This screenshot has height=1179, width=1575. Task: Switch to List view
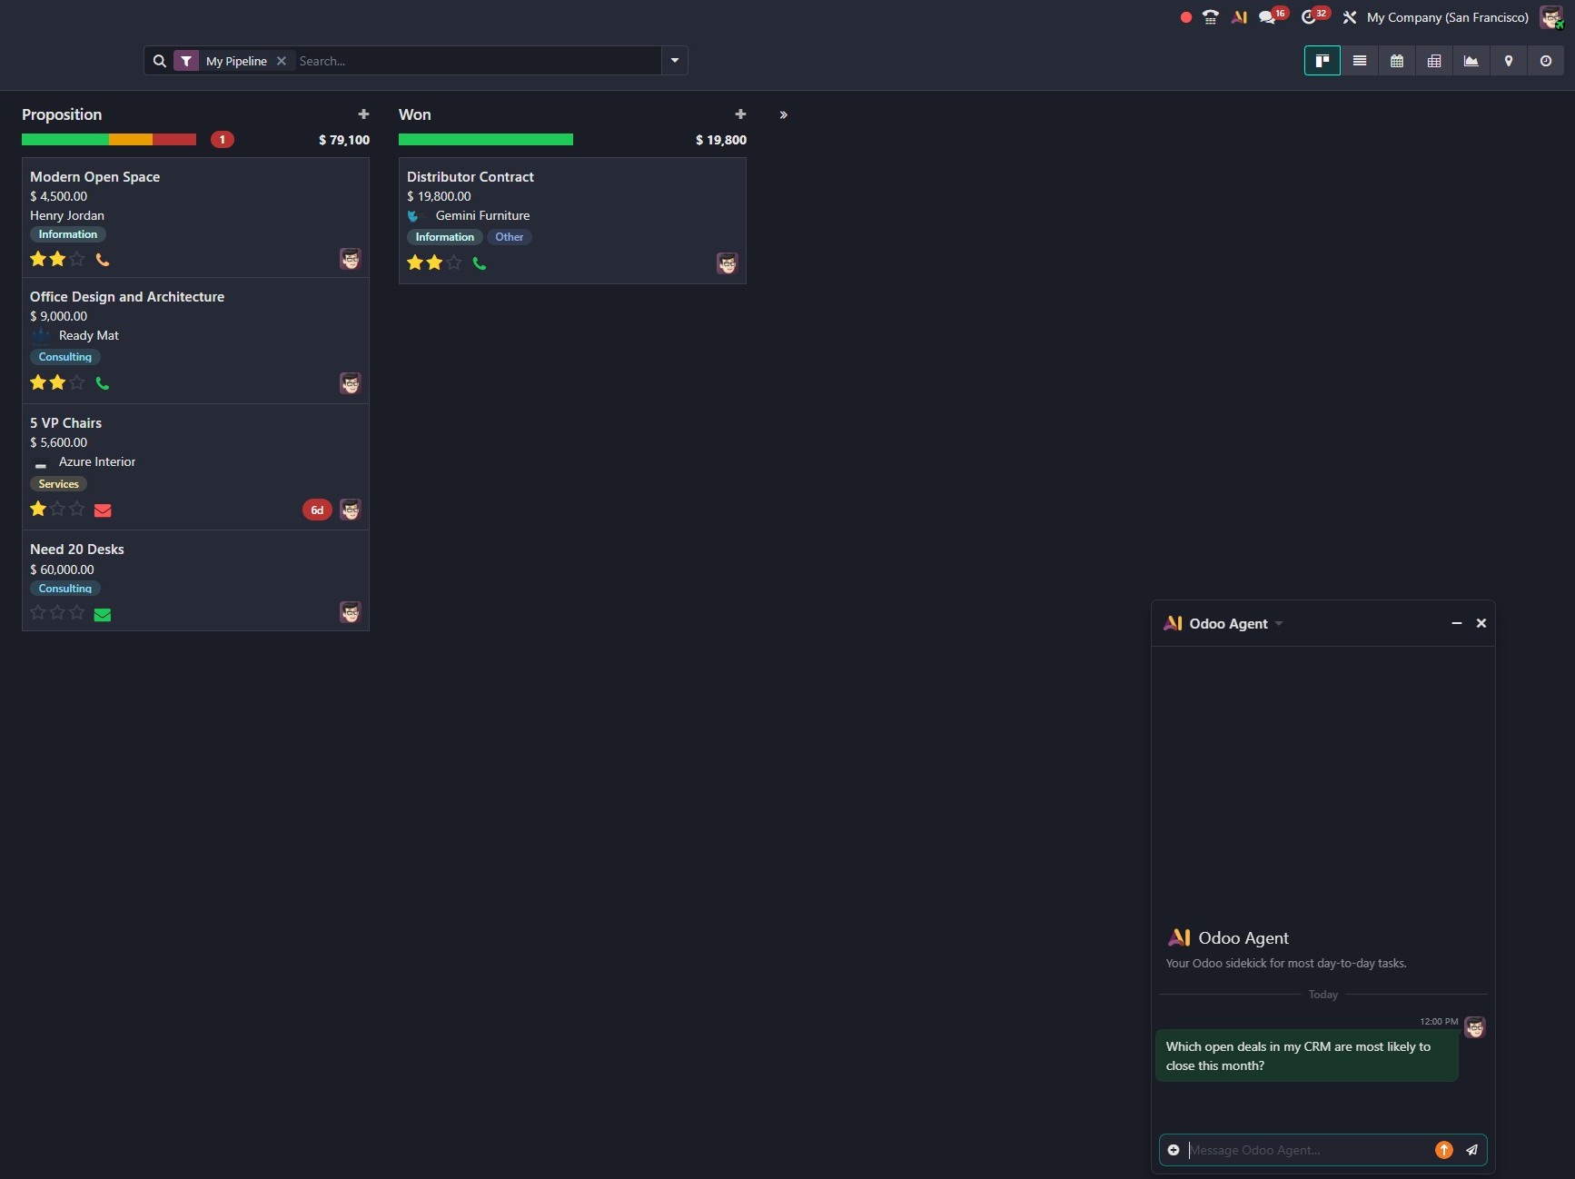pyautogui.click(x=1360, y=61)
